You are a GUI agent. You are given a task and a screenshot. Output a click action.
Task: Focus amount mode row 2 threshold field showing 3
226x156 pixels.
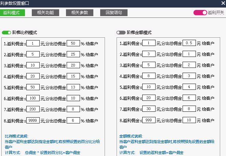pyautogui.click(x=149, y=55)
